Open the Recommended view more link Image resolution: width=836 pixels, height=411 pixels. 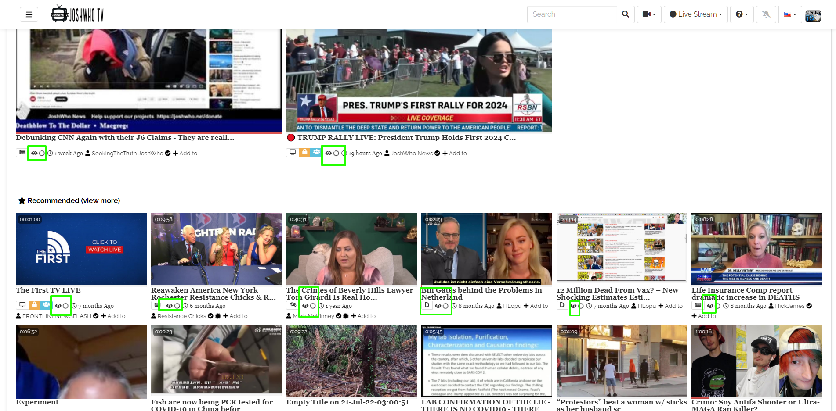pyautogui.click(x=101, y=200)
